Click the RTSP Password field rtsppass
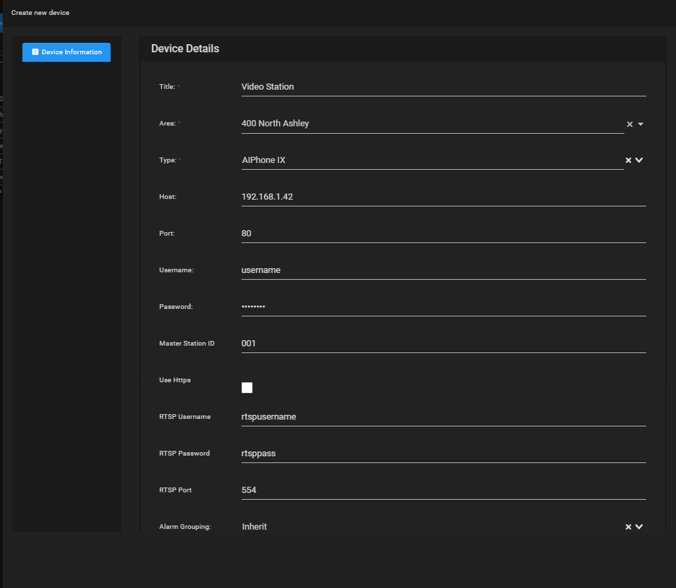Viewport: 676px width, 588px height. click(444, 454)
